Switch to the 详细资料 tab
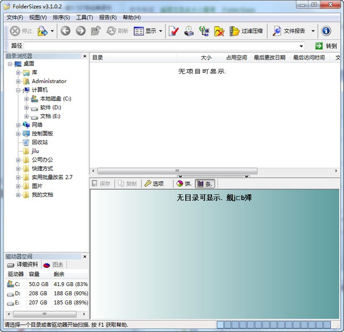344x332 pixels. tap(23, 265)
